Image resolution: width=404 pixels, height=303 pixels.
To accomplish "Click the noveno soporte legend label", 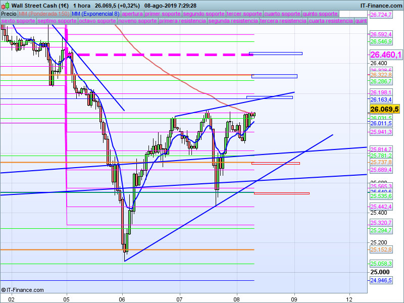I will [x=137, y=21].
